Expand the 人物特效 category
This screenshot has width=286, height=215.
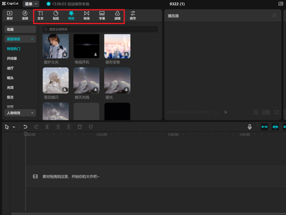pyautogui.click(x=20, y=113)
